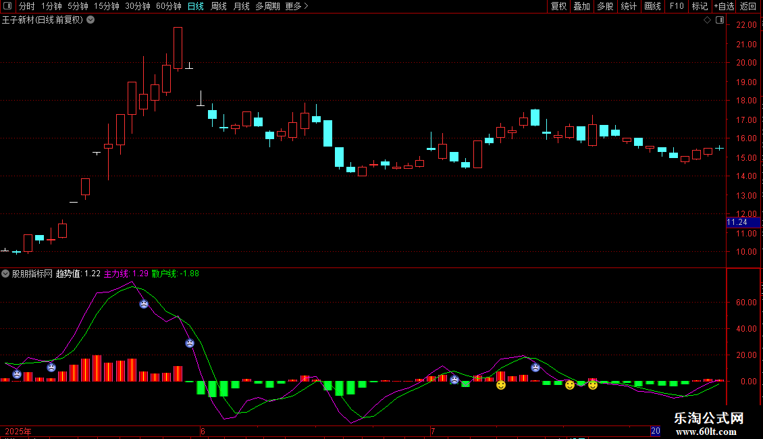Viewport: 763px width, 439px height.
Task: Open the 多股 multi-stock view
Action: tap(605, 6)
